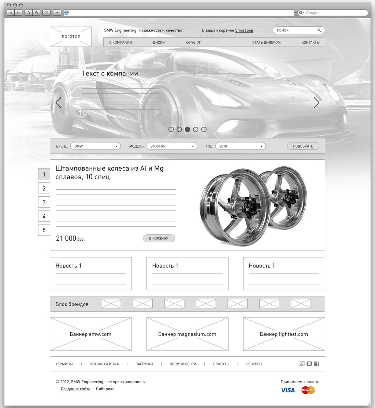Viewport: 375px width, 408px height.
Task: Switch to product tab 2
Action: [44, 188]
